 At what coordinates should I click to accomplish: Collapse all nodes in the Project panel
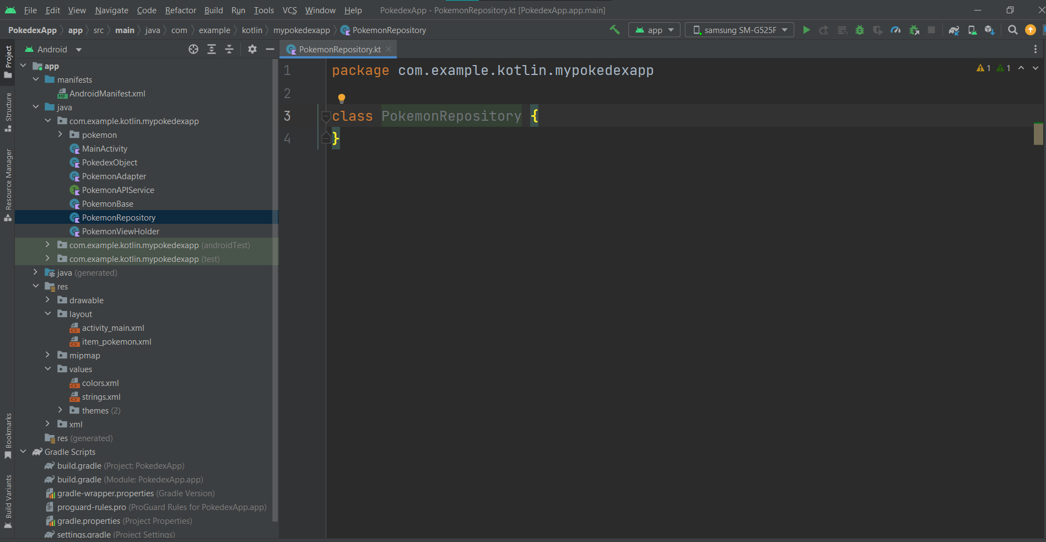pyautogui.click(x=229, y=50)
